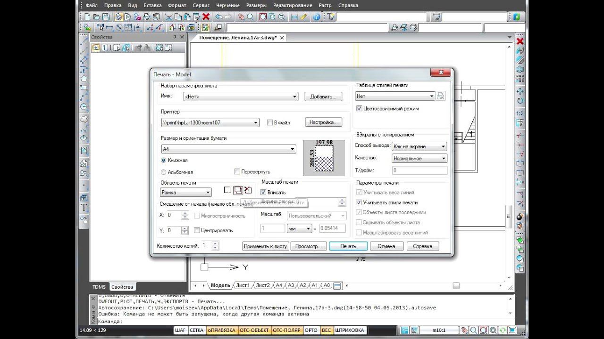Click the Настройка... button
604x339 pixels.
tap(323, 122)
